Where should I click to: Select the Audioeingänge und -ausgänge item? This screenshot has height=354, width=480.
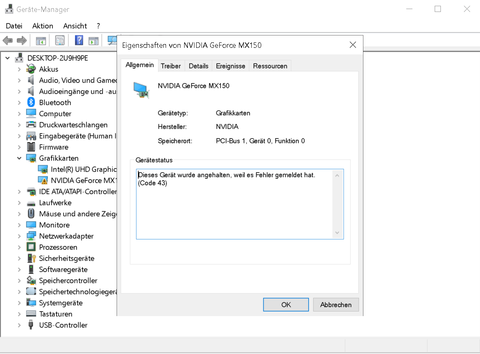[78, 91]
